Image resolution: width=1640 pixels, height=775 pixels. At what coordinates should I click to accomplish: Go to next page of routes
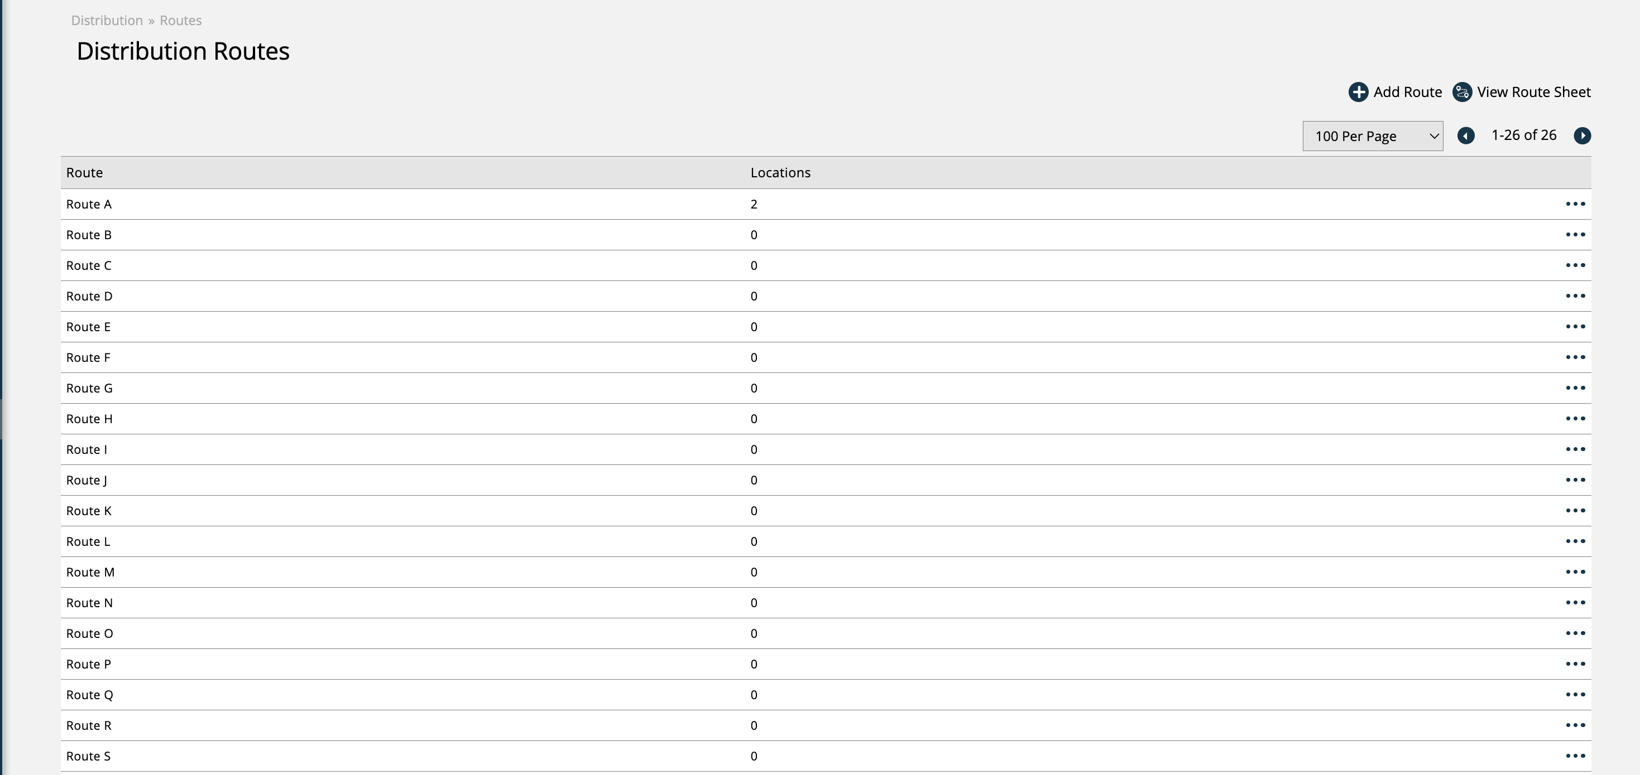click(1582, 136)
